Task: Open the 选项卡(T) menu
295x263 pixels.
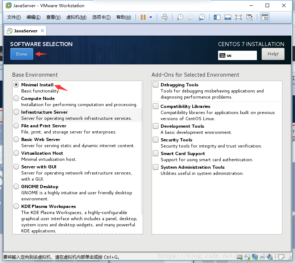Action: coord(101,17)
